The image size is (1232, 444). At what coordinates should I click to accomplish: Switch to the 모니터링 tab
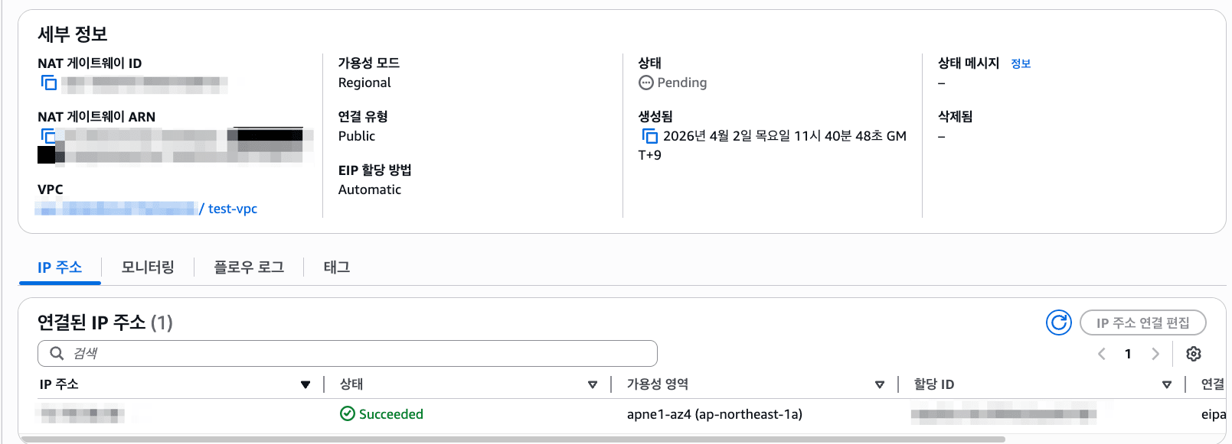148,267
